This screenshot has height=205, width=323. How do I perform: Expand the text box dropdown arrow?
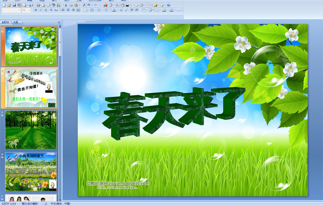(x=151, y=5)
